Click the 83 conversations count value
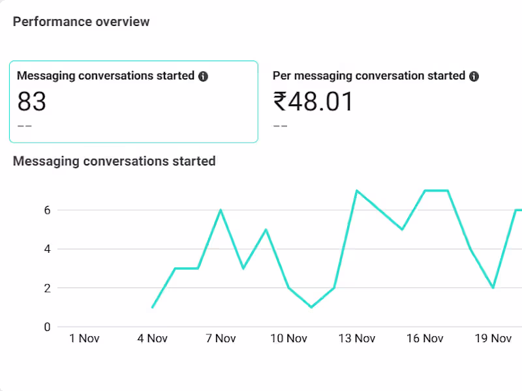This screenshot has height=391, width=522. (x=32, y=102)
